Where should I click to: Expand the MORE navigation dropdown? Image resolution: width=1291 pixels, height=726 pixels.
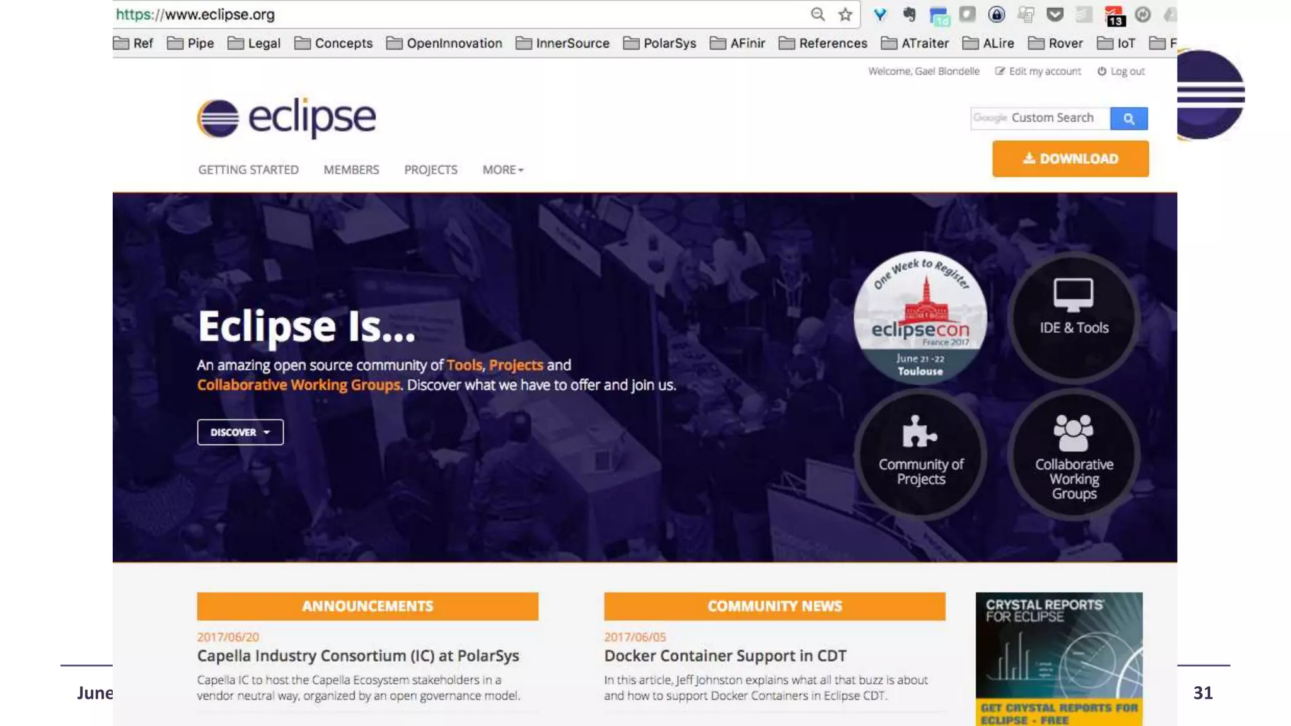pos(503,170)
